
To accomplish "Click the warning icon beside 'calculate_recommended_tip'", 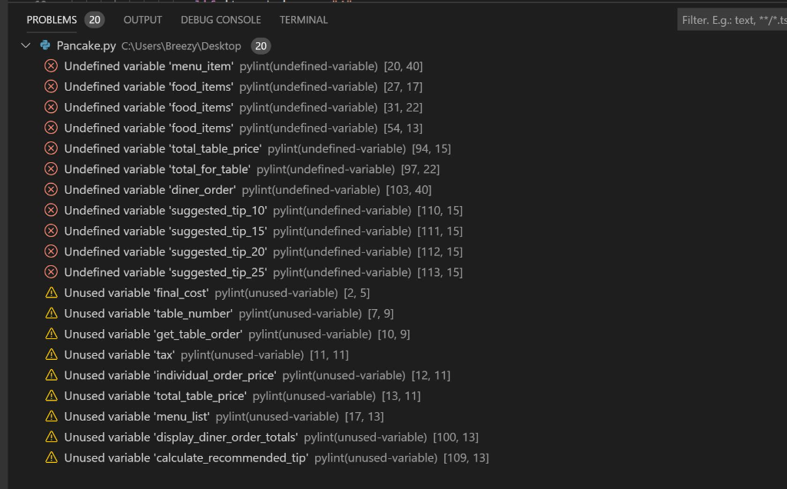I will [x=51, y=457].
